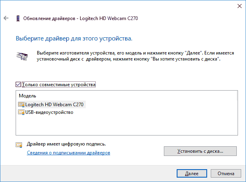Image resolution: width=246 pixels, height=182 pixels.
Task: Cancel with the "Отмена" button
Action: [x=226, y=174]
